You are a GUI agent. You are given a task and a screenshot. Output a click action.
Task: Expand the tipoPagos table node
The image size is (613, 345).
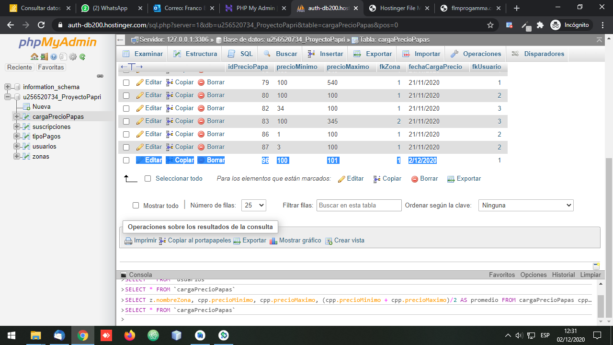coord(17,137)
